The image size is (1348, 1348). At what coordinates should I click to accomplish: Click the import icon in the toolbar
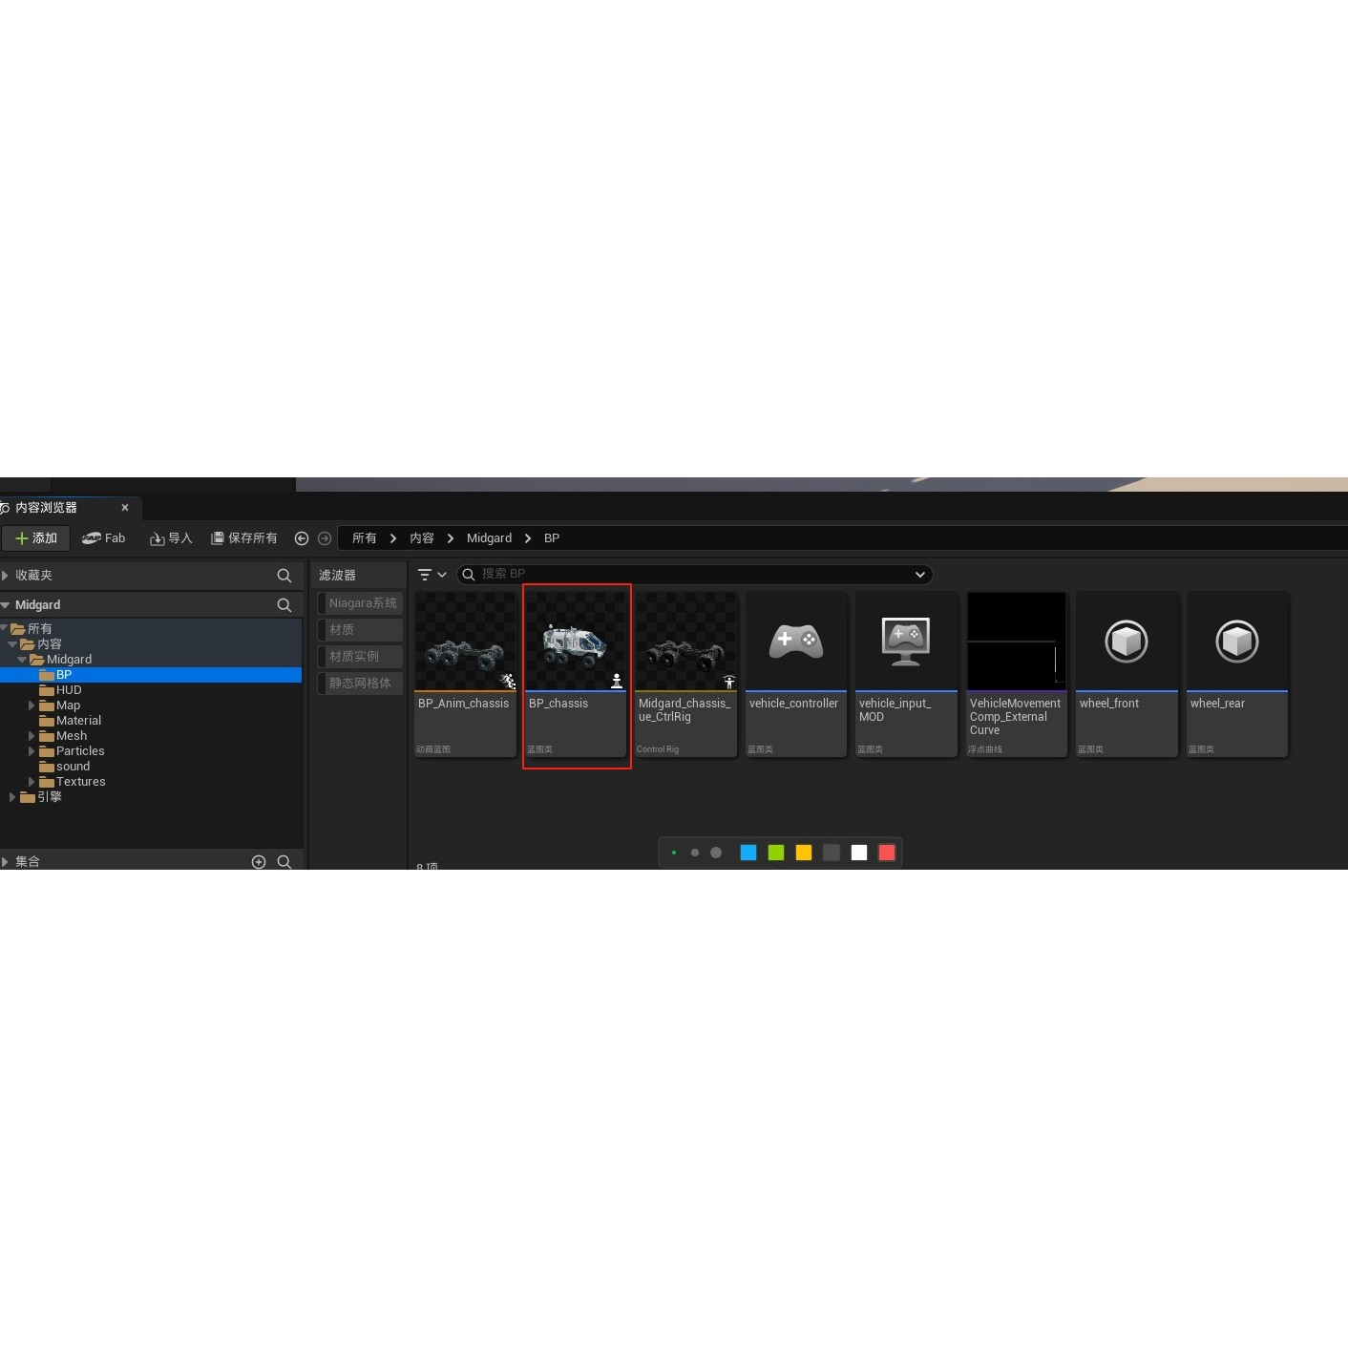(158, 538)
